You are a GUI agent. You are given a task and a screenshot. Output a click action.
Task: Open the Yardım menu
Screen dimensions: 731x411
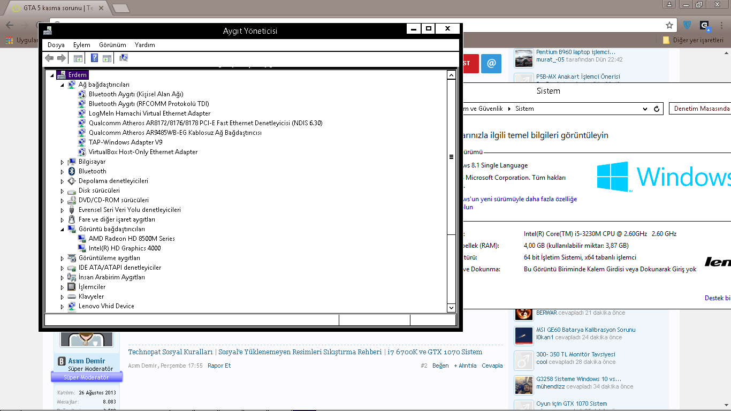point(145,45)
